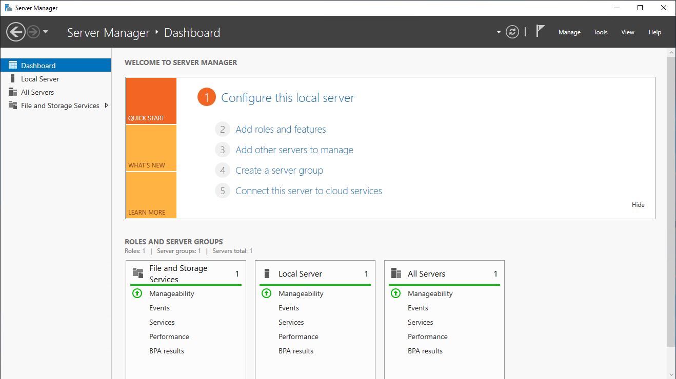Open Performance in All Servers tile
This screenshot has width=676, height=379.
tap(428, 336)
